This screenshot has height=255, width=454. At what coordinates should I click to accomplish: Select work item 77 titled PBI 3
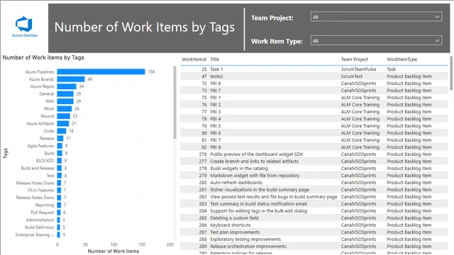[x=314, y=112]
